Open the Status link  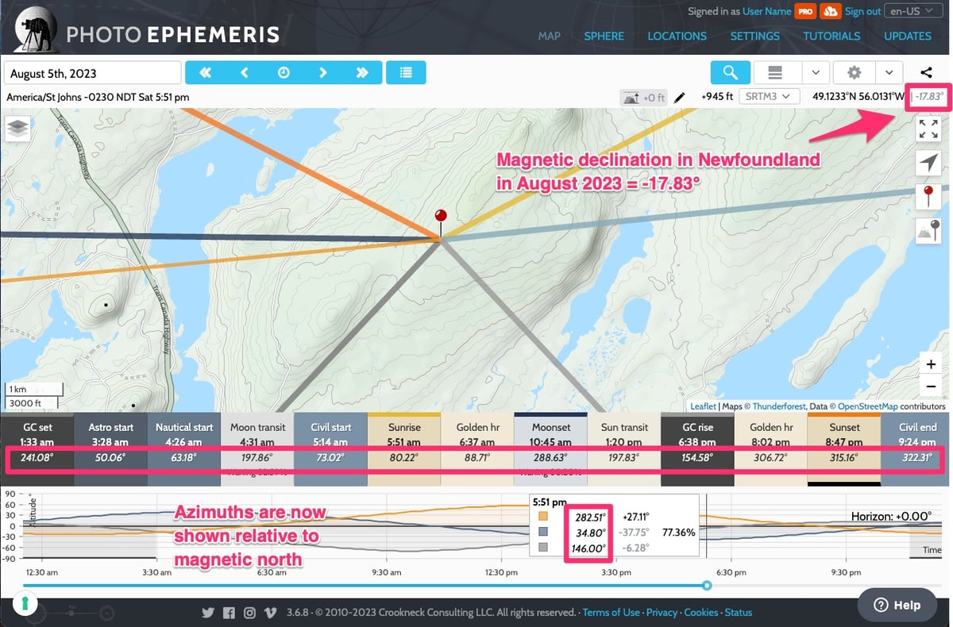739,613
